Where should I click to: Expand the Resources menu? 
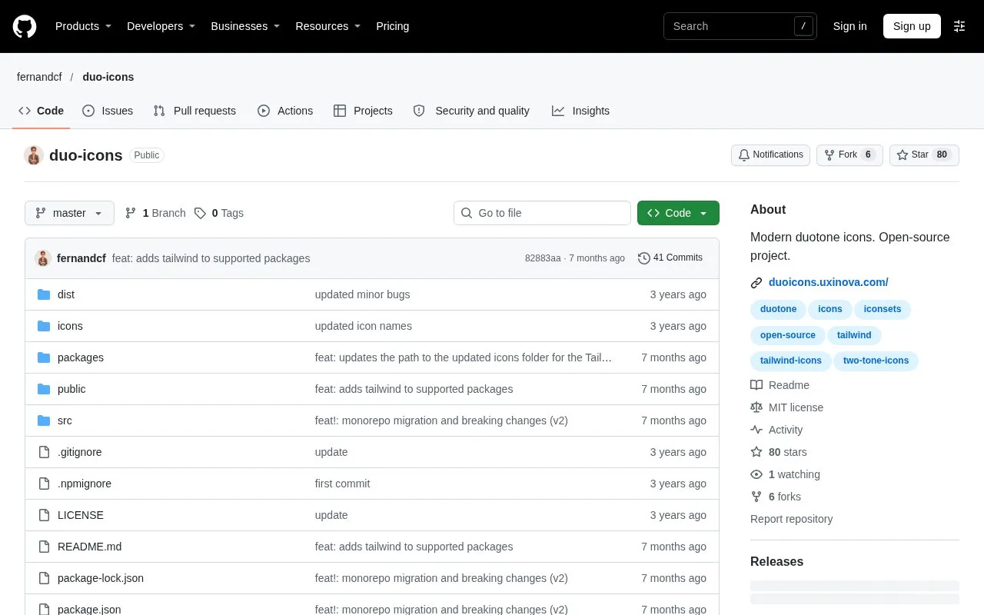pos(327,26)
